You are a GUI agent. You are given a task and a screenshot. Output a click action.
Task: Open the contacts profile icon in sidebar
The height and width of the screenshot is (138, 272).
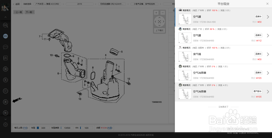pos(5,58)
